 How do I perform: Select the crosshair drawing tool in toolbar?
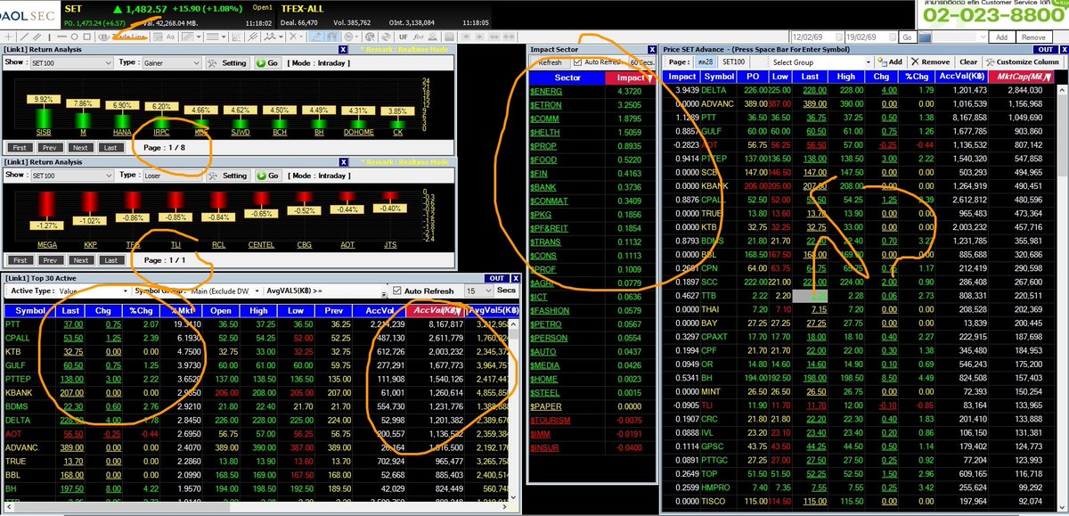pyautogui.click(x=8, y=37)
